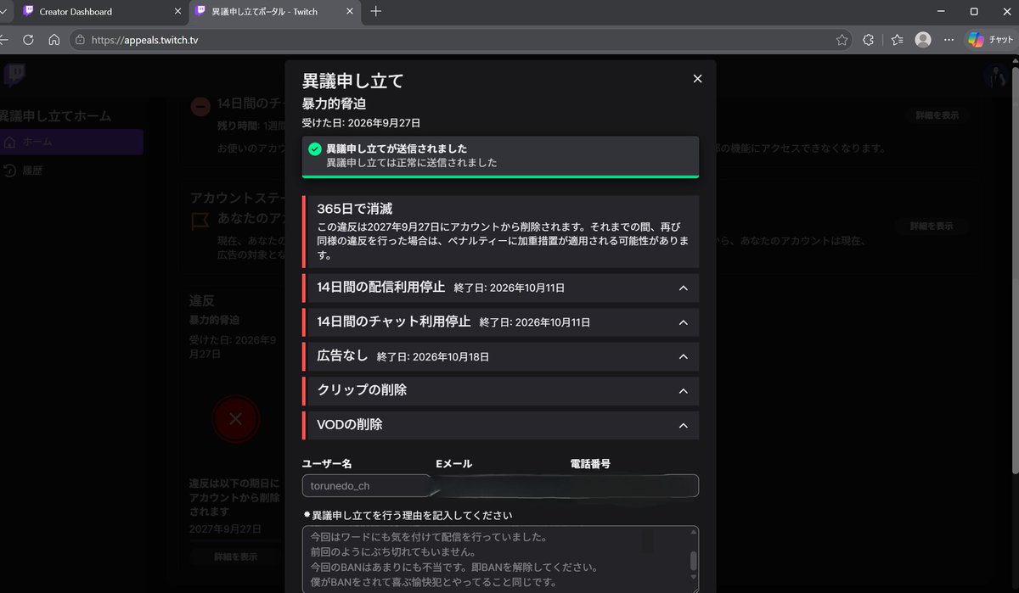The height and width of the screenshot is (593, 1019).
Task: Collapse the クリップの削除 section
Action: (x=683, y=391)
